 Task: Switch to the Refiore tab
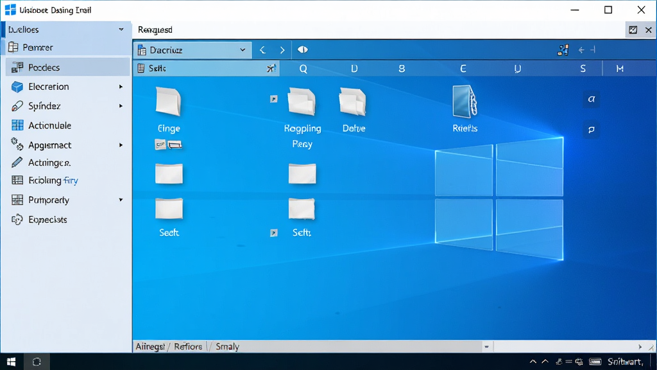coord(188,346)
